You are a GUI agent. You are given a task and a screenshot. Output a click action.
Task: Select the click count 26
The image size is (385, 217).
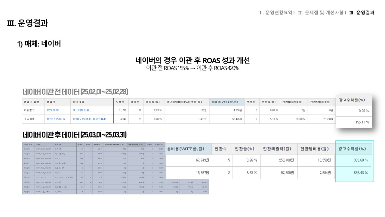click(140, 110)
